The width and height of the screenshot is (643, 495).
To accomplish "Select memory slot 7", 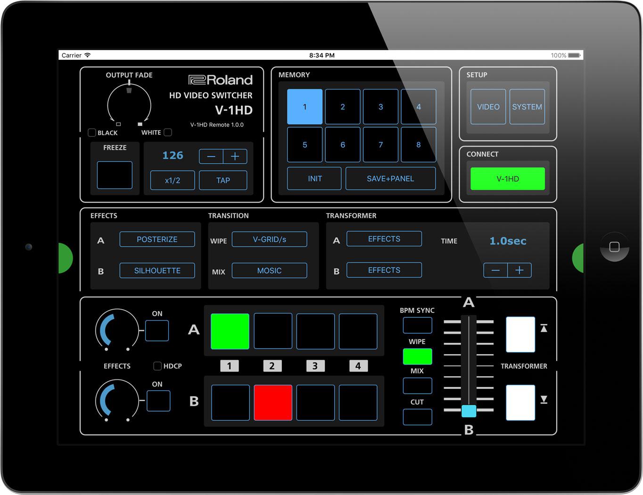I will tap(380, 145).
